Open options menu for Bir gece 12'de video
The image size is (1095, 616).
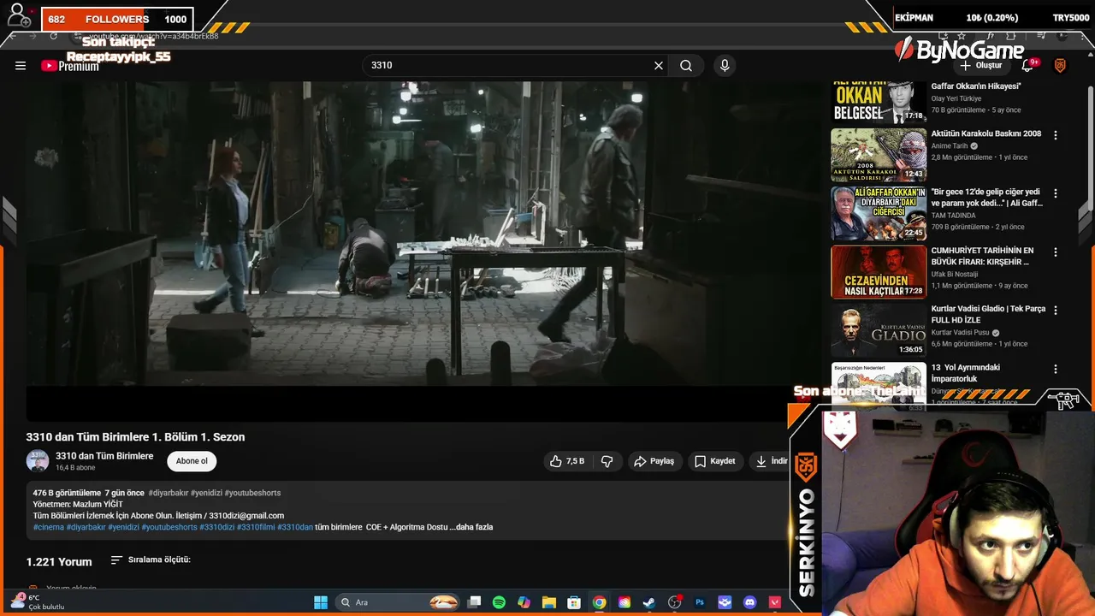pyautogui.click(x=1056, y=193)
